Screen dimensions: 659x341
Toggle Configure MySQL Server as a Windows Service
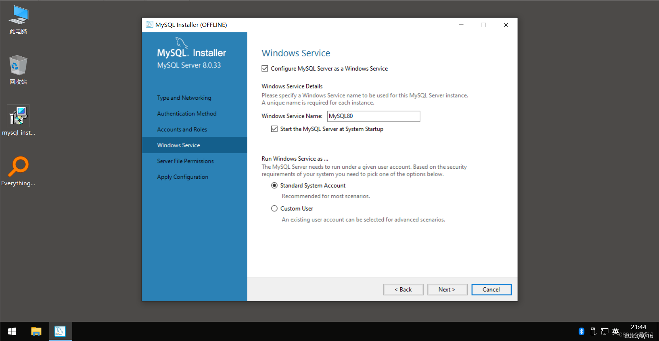click(x=265, y=69)
